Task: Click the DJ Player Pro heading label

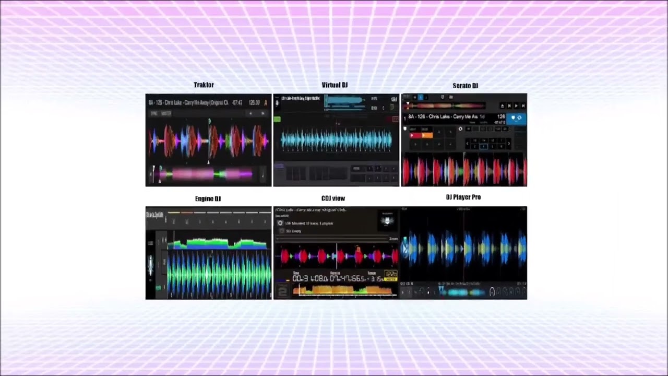Action: (463, 197)
